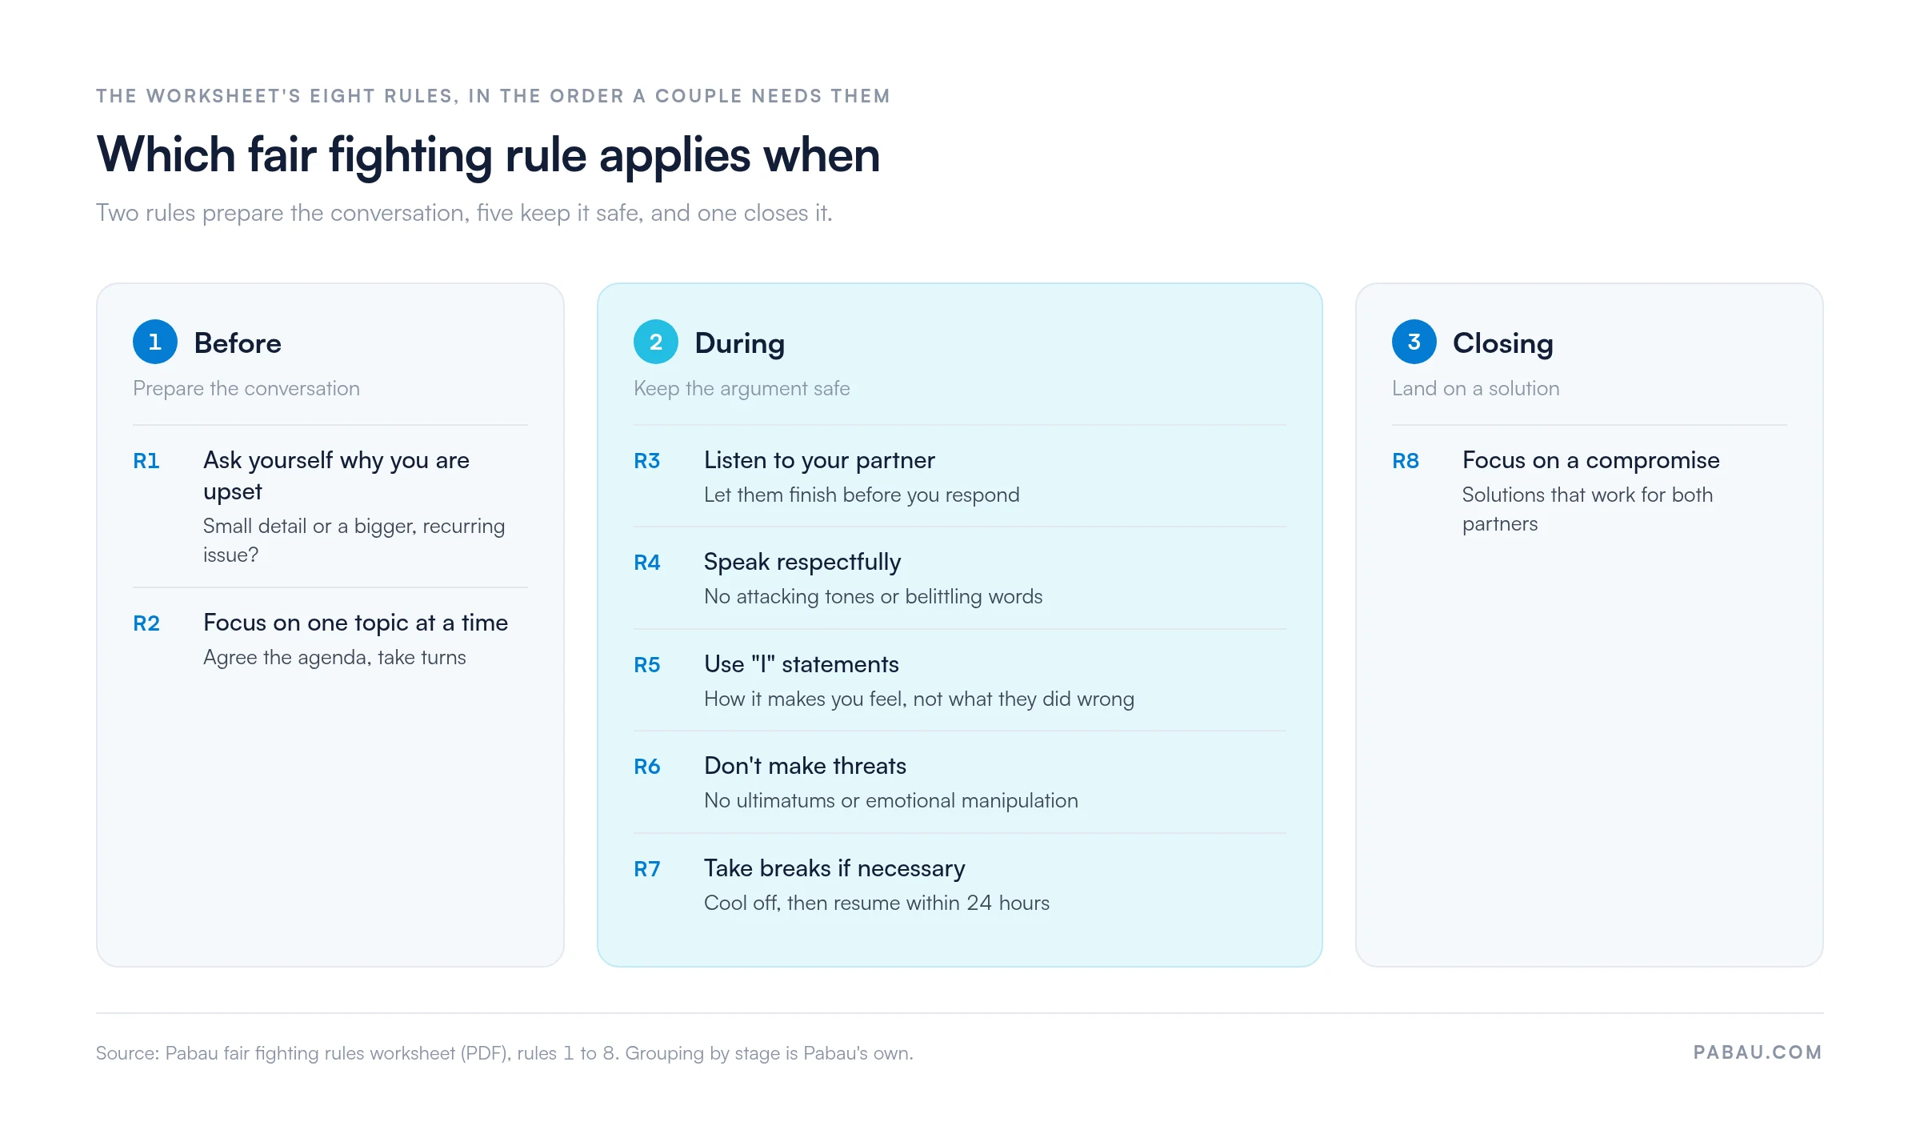Viewport: 1920px width, 1138px height.
Task: Click 'Focus on one topic at a time'
Action: (x=356, y=623)
